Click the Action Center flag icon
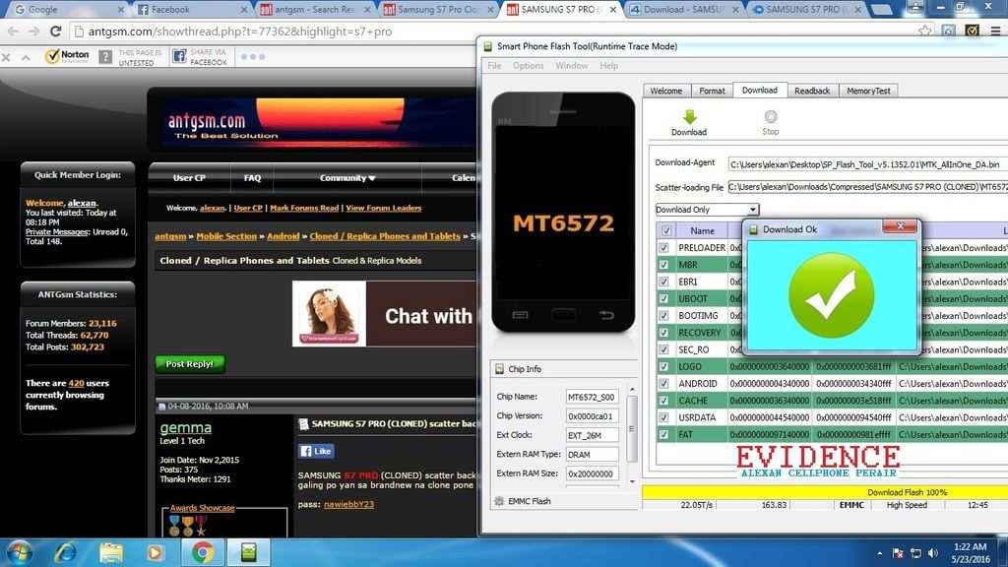This screenshot has width=1008, height=567. pyautogui.click(x=898, y=553)
